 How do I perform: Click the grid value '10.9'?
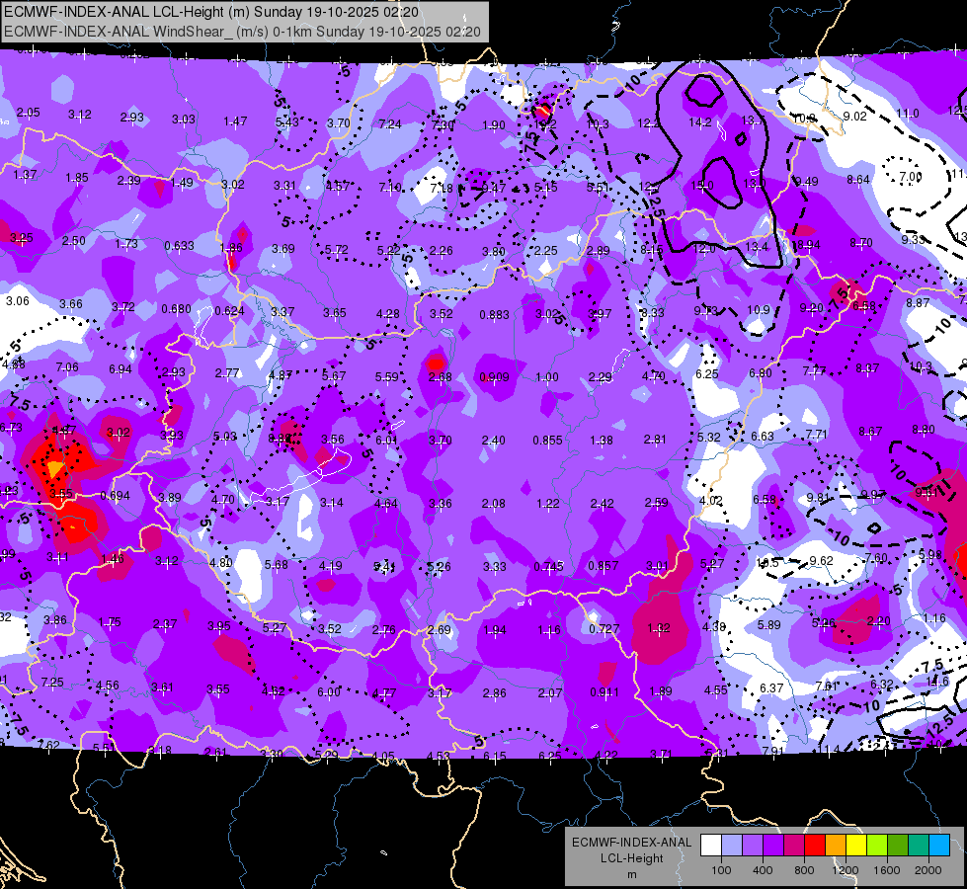[x=759, y=310]
